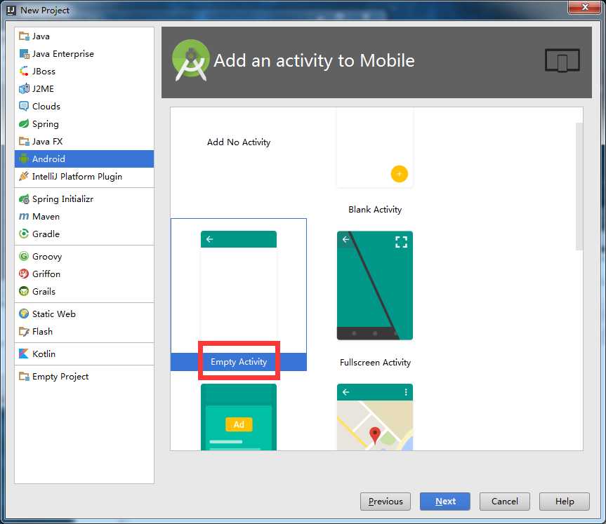
Task: Select the Java FX entry
Action: 84,141
